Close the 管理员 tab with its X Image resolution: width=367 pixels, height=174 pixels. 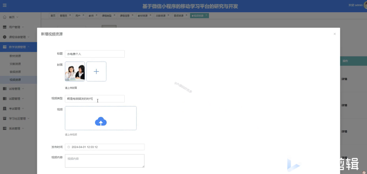click(x=70, y=15)
